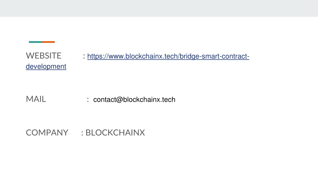Open the blockchainx.tech bridge-smart-contract hyperlink

pyautogui.click(x=168, y=56)
